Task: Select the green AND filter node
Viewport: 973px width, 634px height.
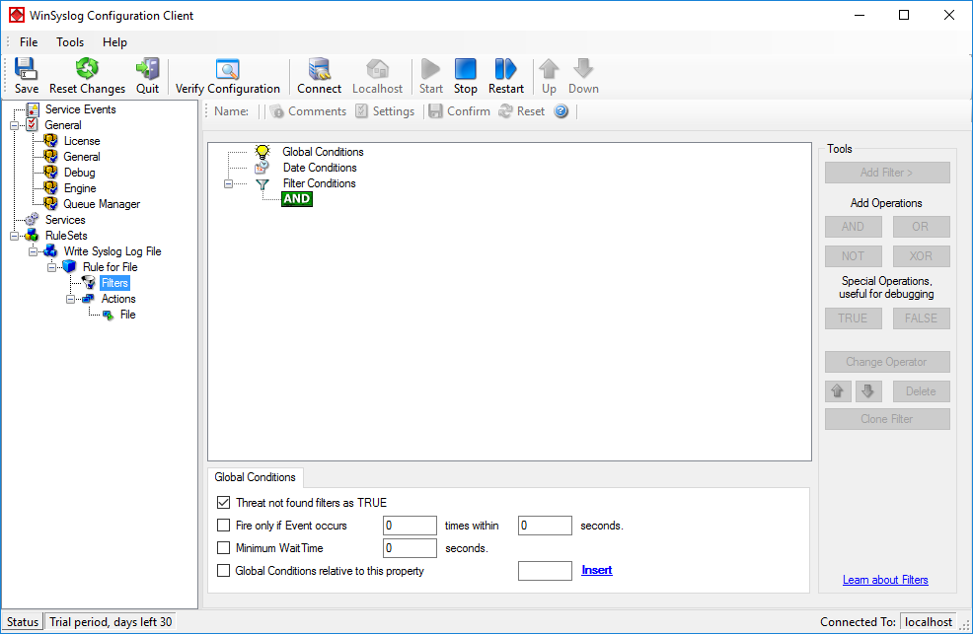Action: (x=297, y=199)
